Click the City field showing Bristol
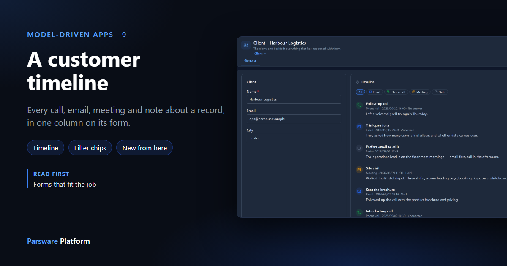Viewport: 507px width, 266px height. [294, 138]
